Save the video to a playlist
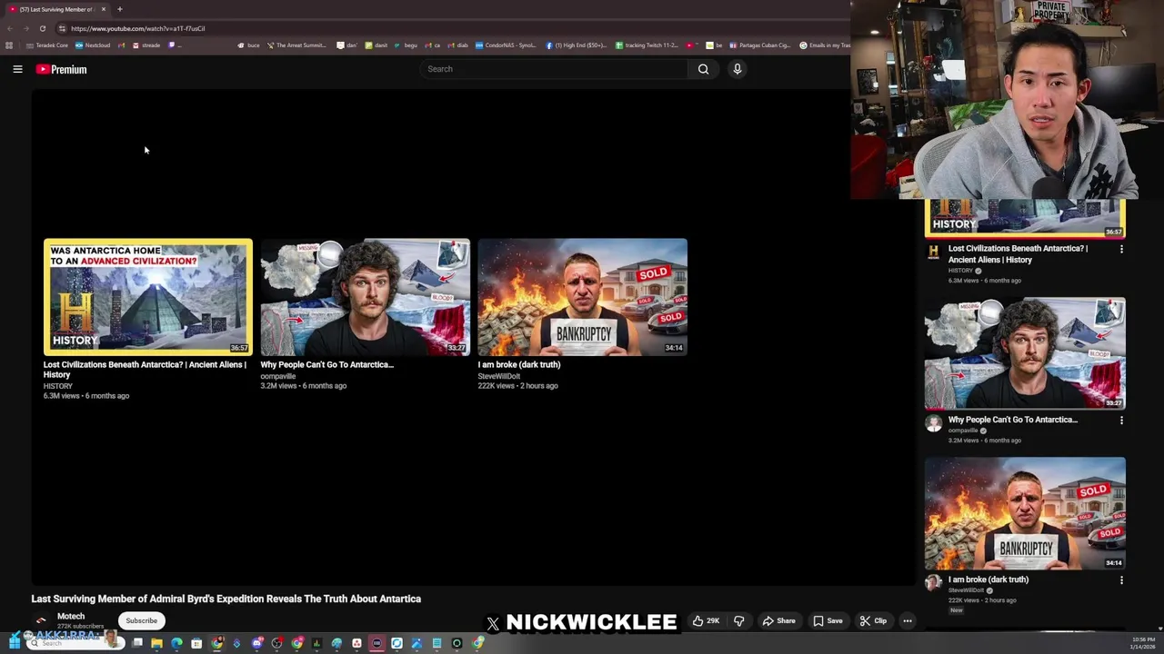 828,621
